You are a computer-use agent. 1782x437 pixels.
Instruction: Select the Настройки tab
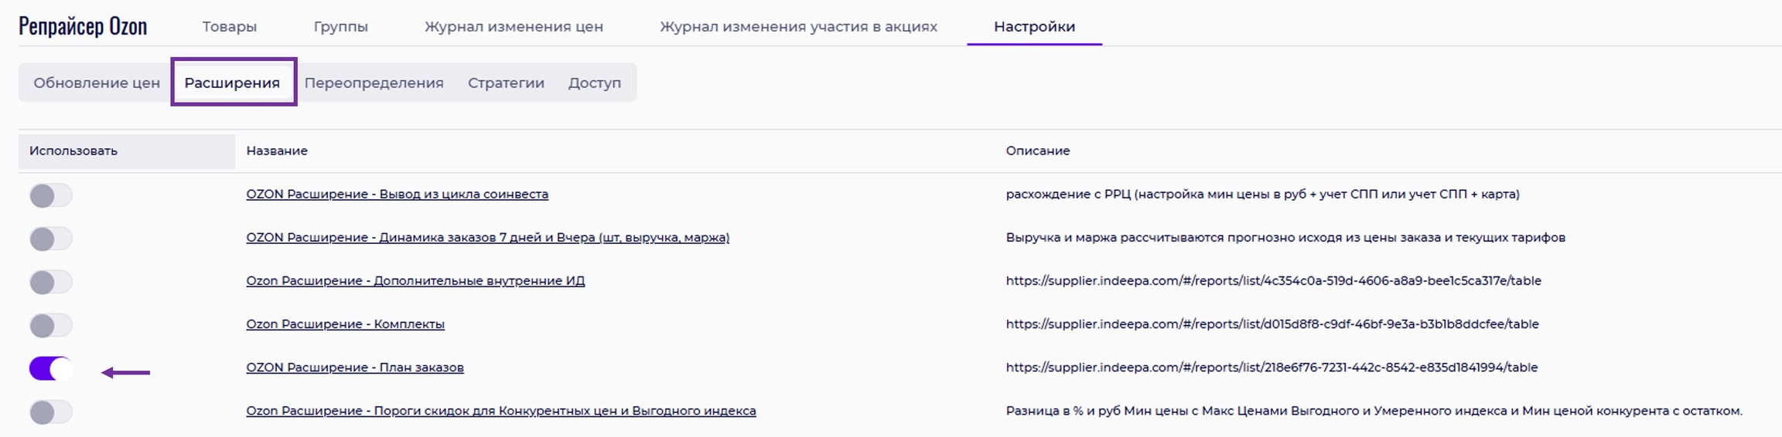click(x=1034, y=26)
